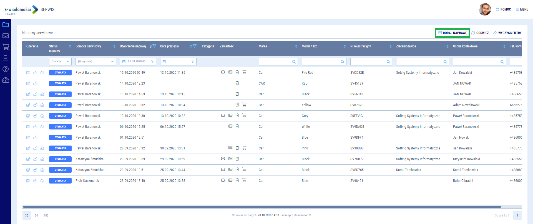Edit the repair created 15.10.2020 09:49
The image size is (533, 224).
coord(28,73)
